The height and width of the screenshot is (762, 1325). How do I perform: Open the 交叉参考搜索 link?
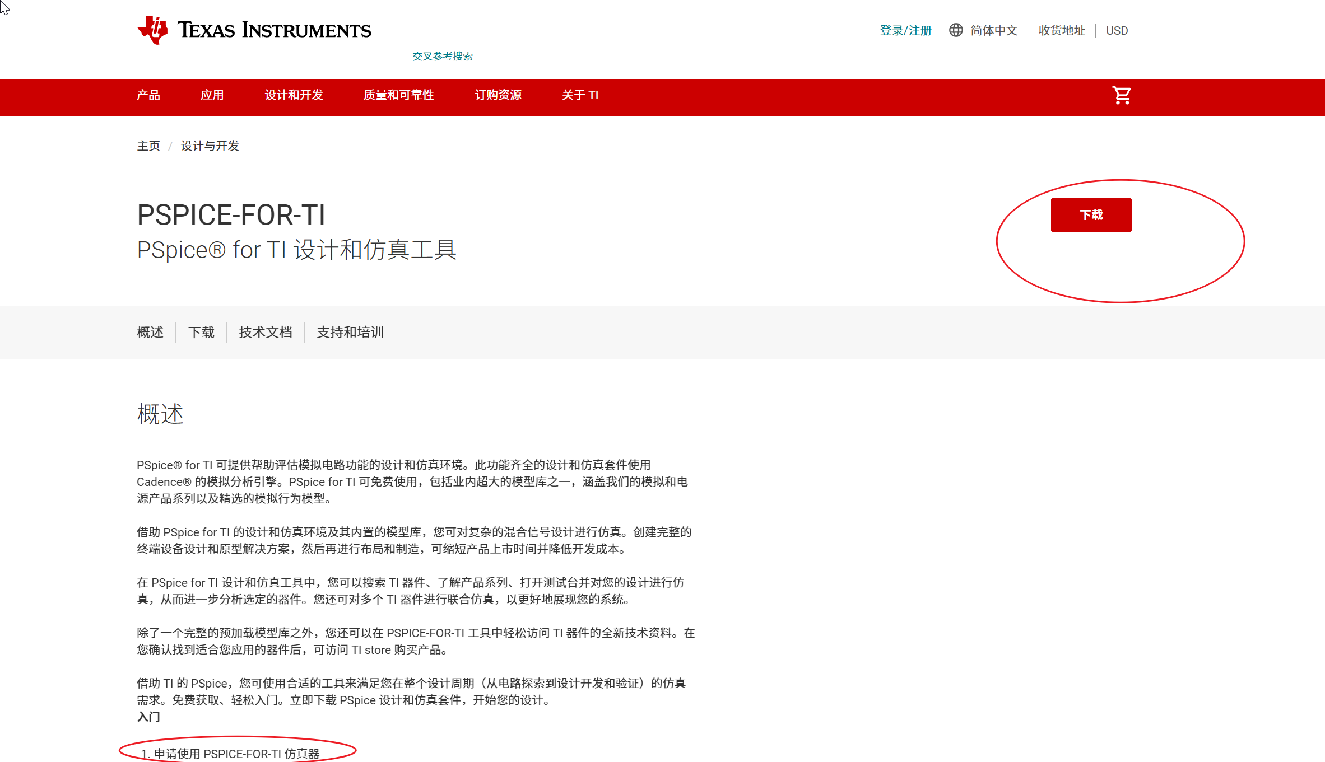[443, 56]
